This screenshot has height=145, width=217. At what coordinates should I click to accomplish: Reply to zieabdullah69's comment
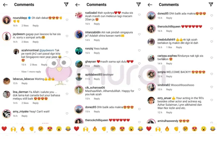tap(179, 47)
